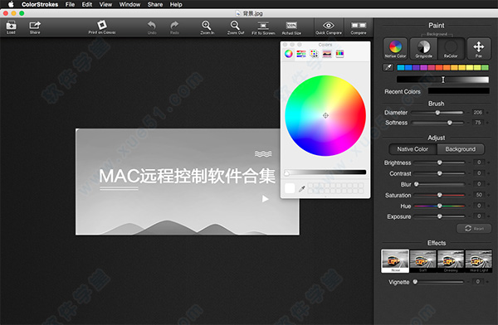The width and height of the screenshot is (498, 325).
Task: Adjust the Contrast slider
Action: [x=439, y=173]
